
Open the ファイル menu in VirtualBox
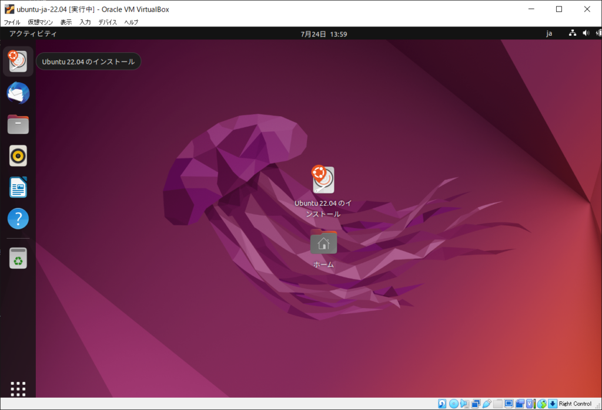[12, 22]
